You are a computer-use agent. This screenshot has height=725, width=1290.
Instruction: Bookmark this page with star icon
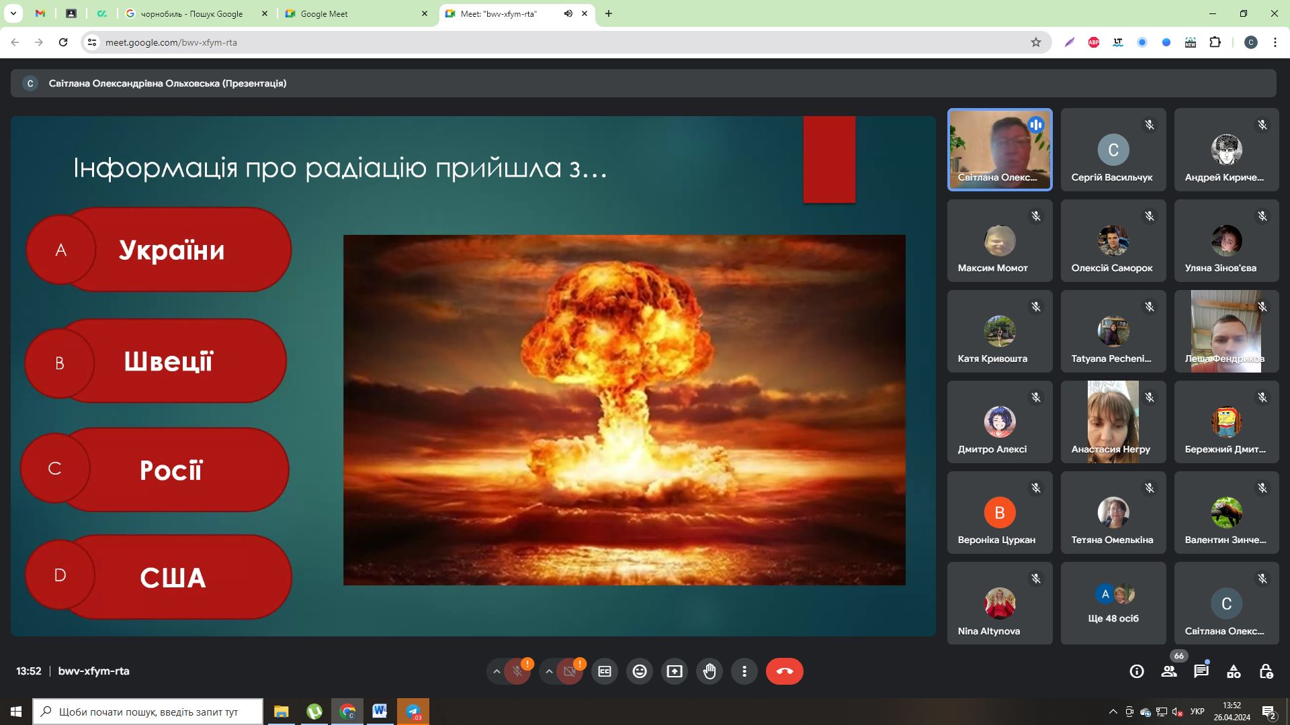click(x=1036, y=42)
